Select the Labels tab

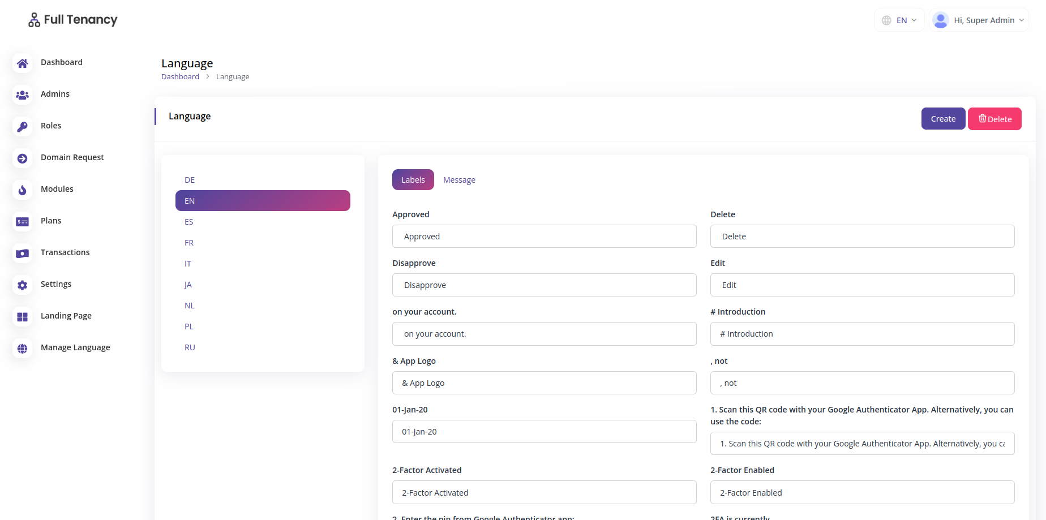click(x=413, y=179)
